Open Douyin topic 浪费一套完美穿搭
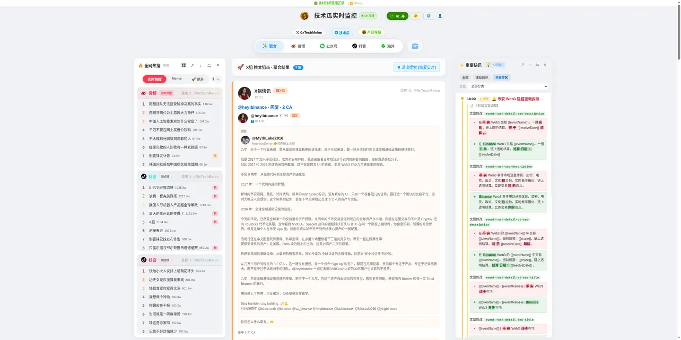Image resolution: width=681 pixels, height=340 pixels. (163, 196)
